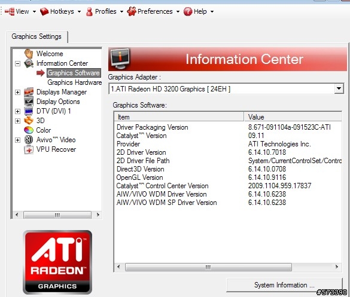
Task: Click the Item column header
Action: tap(179, 117)
